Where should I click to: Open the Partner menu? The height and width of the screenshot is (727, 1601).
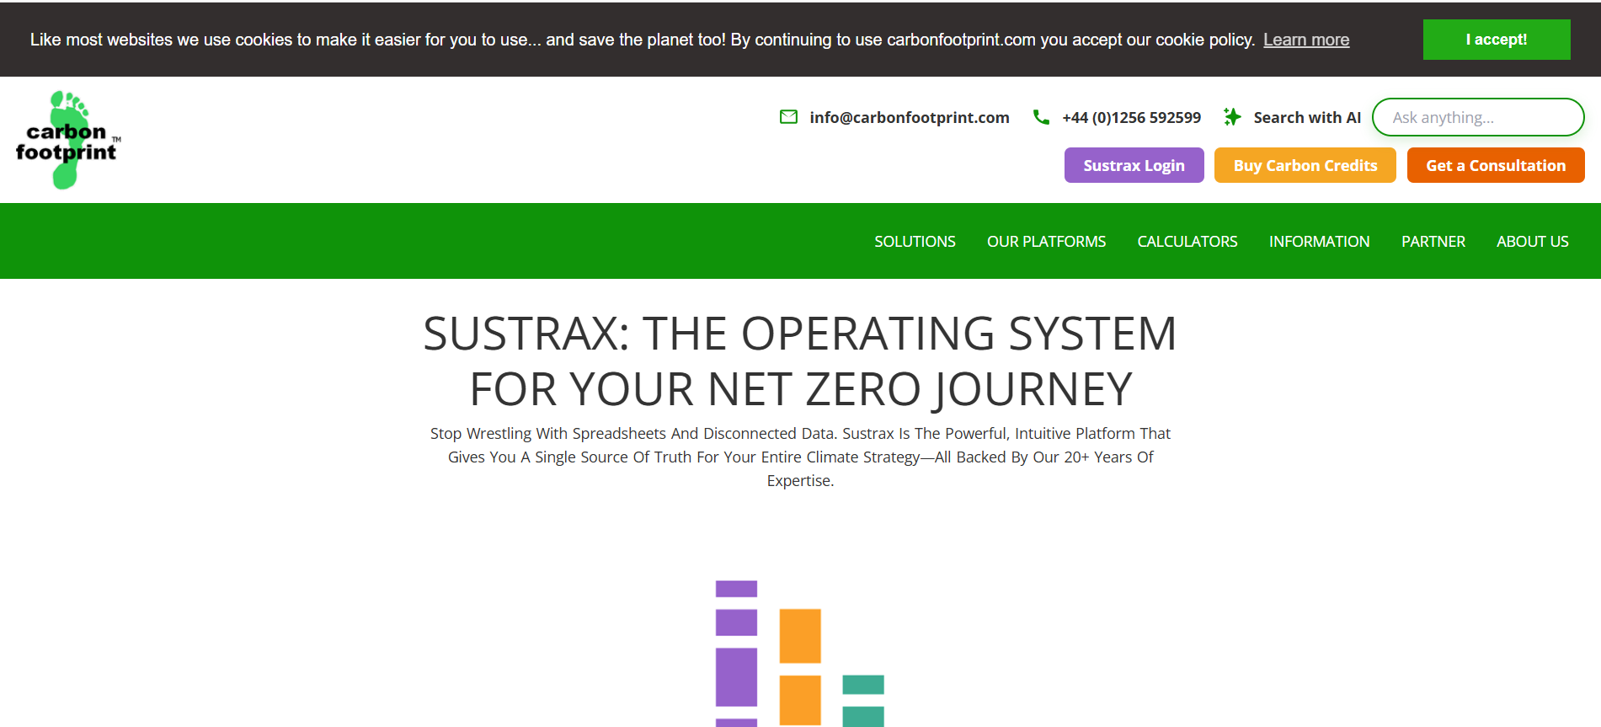1433,241
